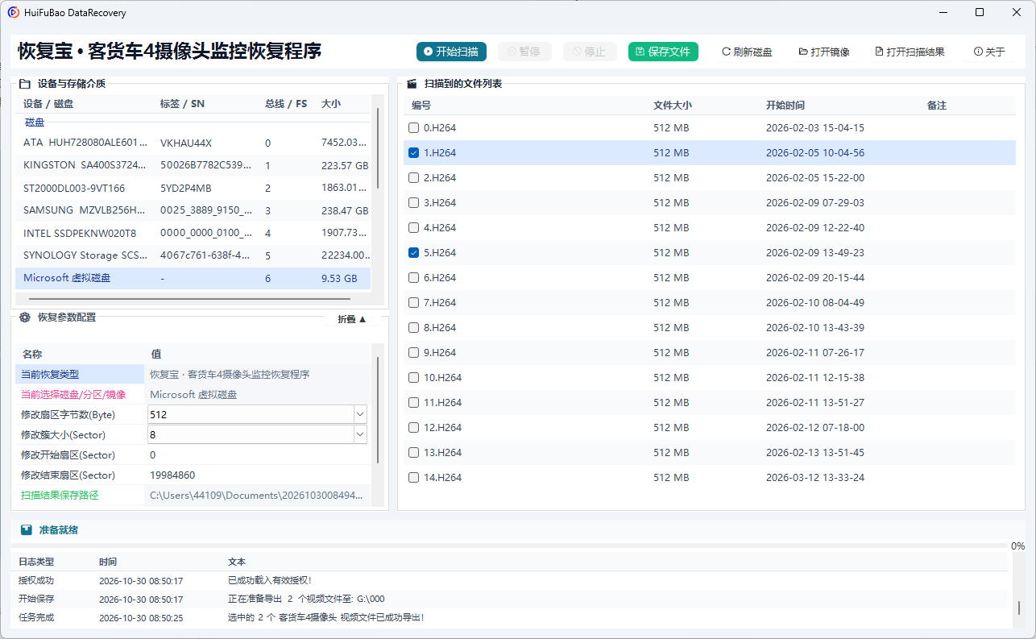Pick the INTEL SSDPEKNW020T8 disk

[193, 233]
